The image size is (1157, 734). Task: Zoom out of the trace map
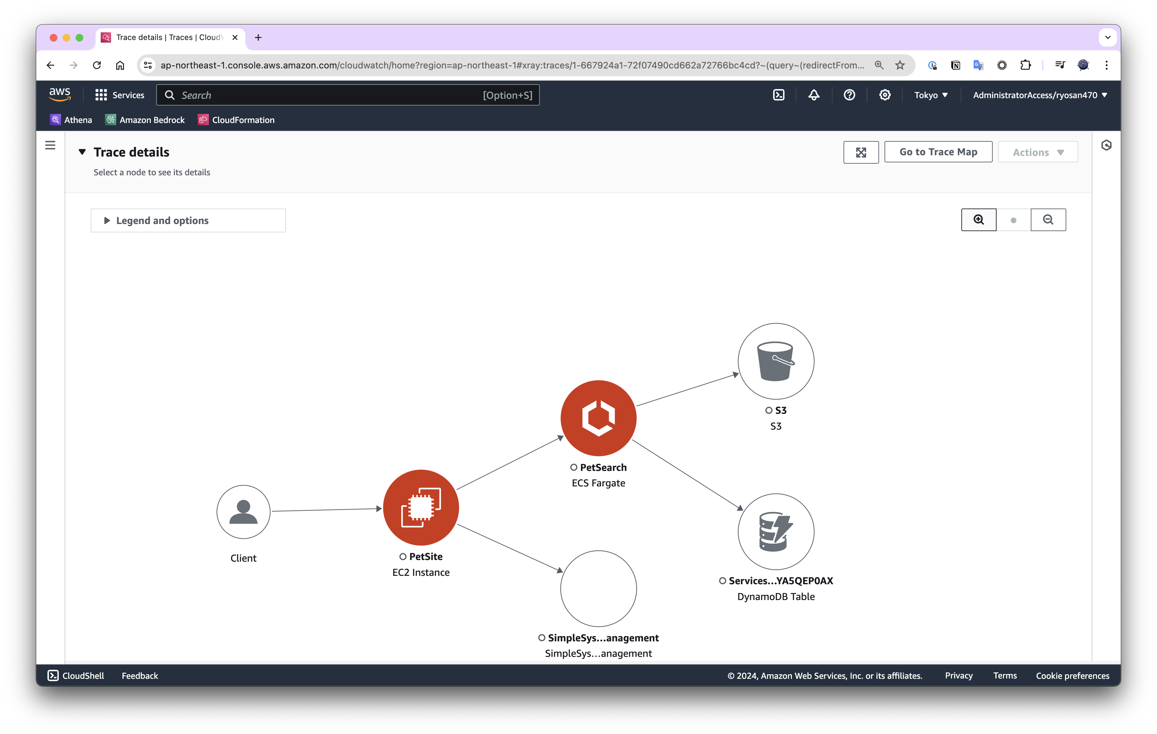[x=1048, y=220]
